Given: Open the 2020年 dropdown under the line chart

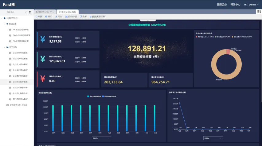Looking at the screenshot, I should [x=213, y=138].
